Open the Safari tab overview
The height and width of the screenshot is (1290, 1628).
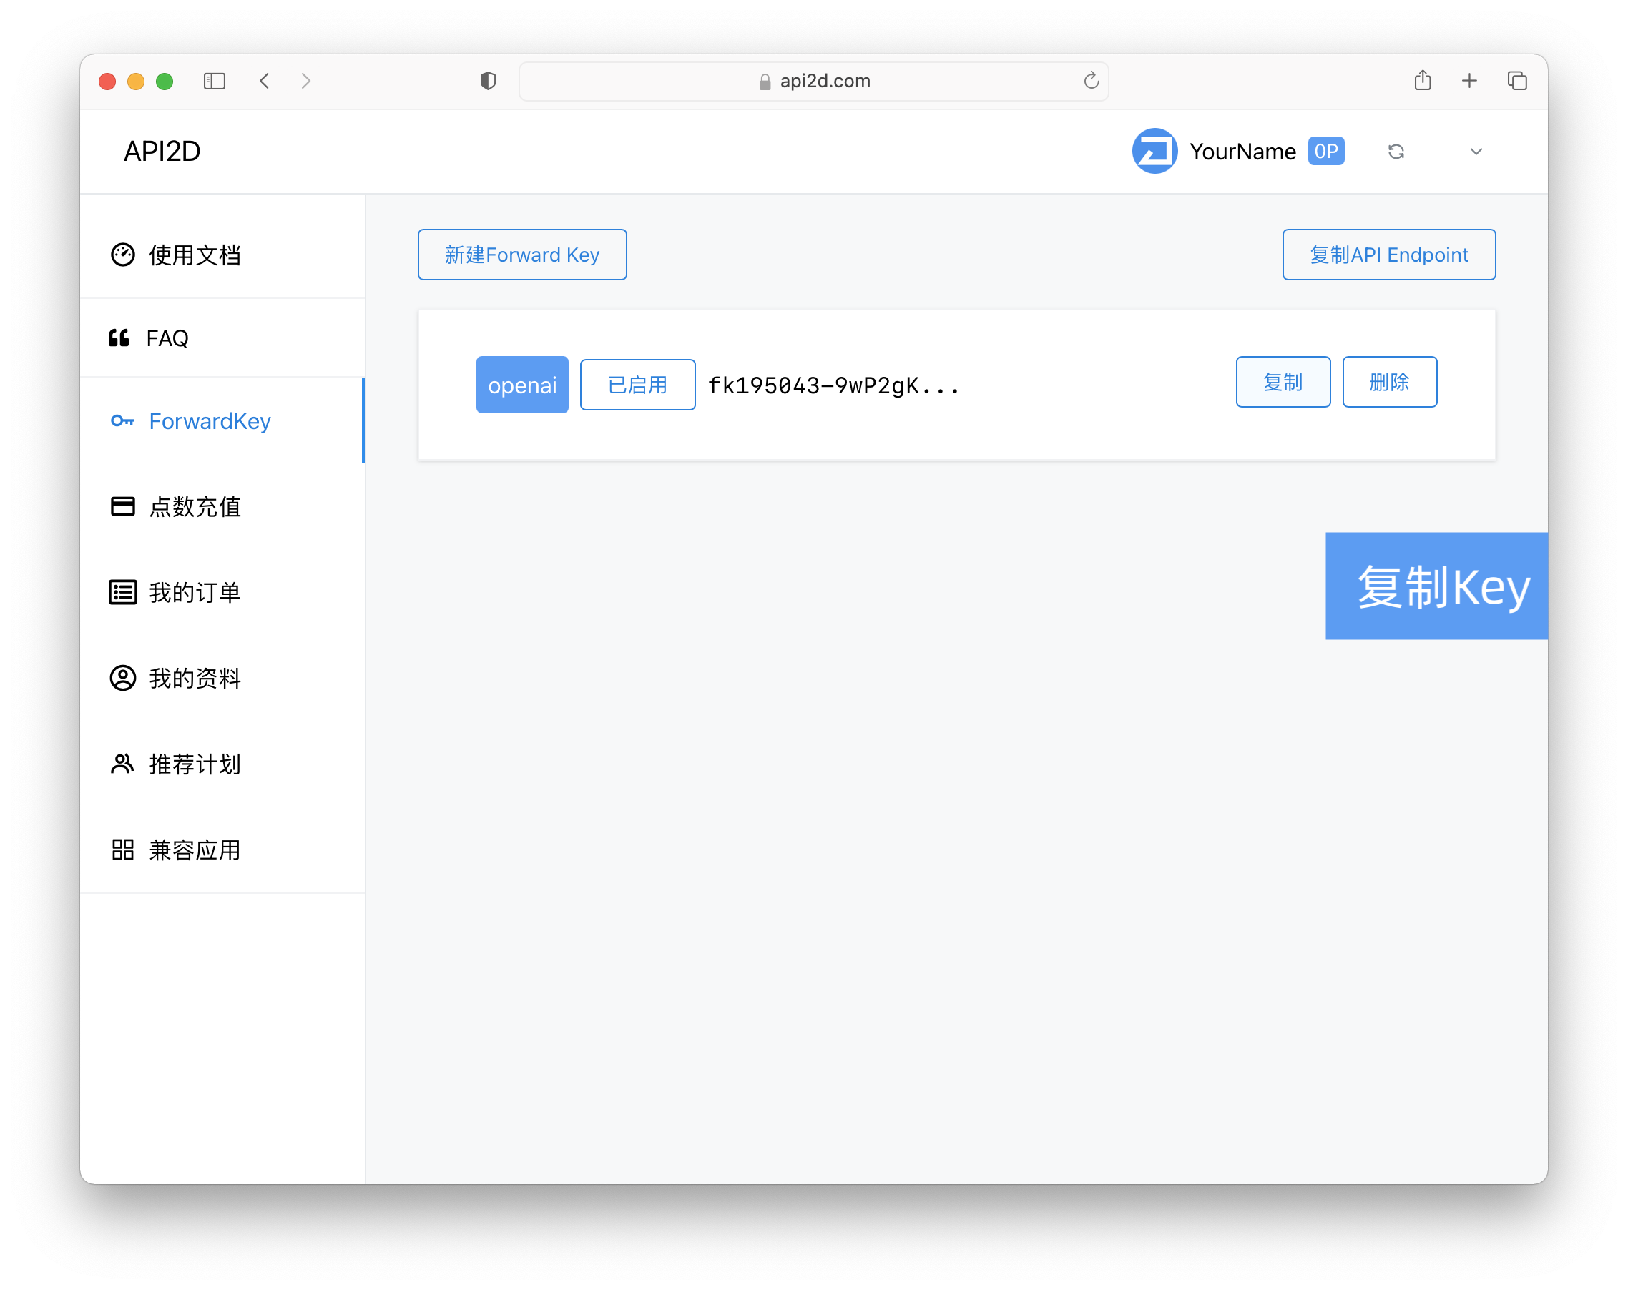(x=1517, y=81)
